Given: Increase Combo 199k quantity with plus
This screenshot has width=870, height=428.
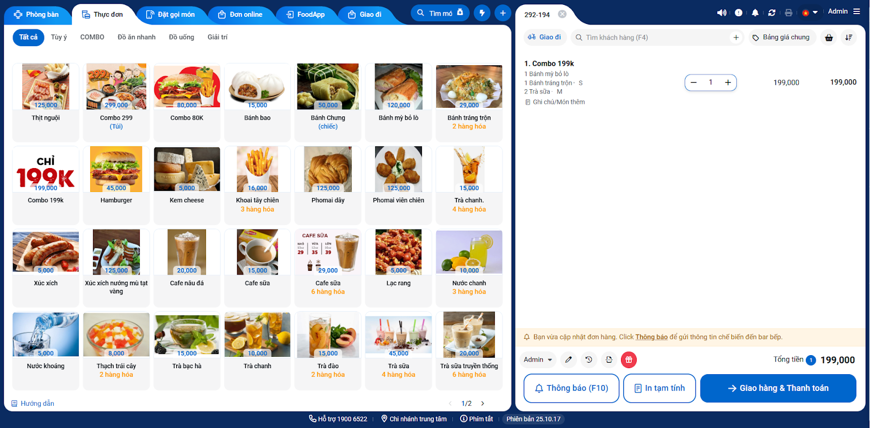Looking at the screenshot, I should [x=728, y=83].
